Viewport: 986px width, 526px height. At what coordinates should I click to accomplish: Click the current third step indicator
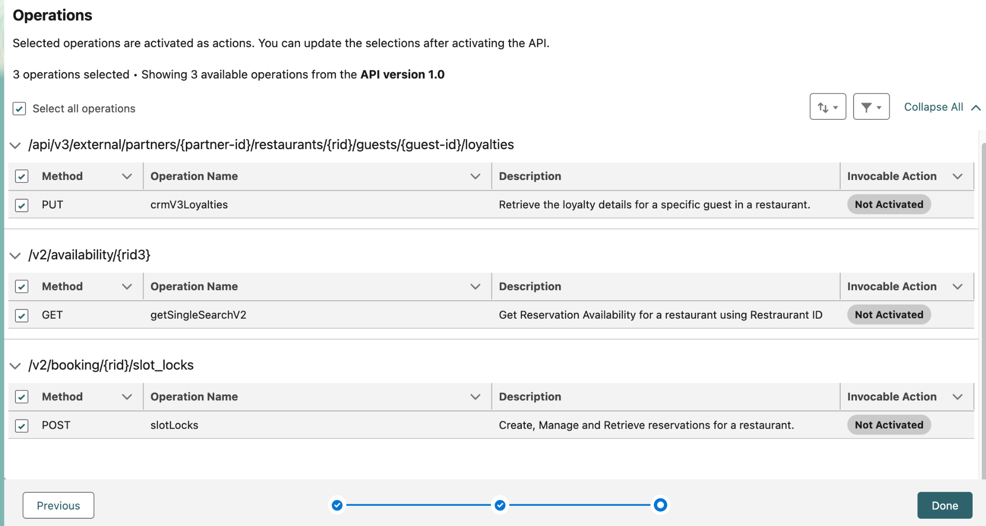click(661, 505)
